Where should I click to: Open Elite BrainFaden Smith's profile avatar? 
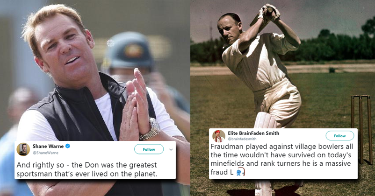coord(218,136)
